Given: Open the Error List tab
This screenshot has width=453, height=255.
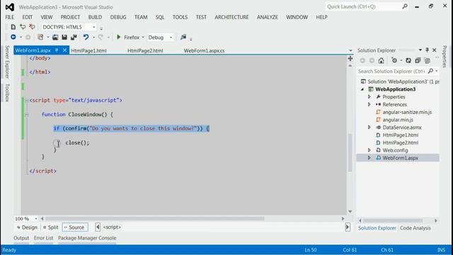Looking at the screenshot, I should (44, 238).
